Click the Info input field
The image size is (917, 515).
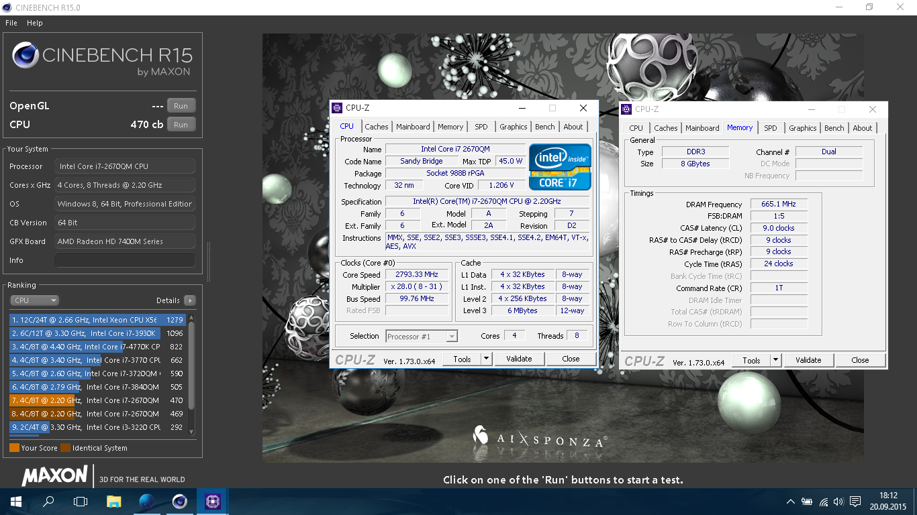125,260
